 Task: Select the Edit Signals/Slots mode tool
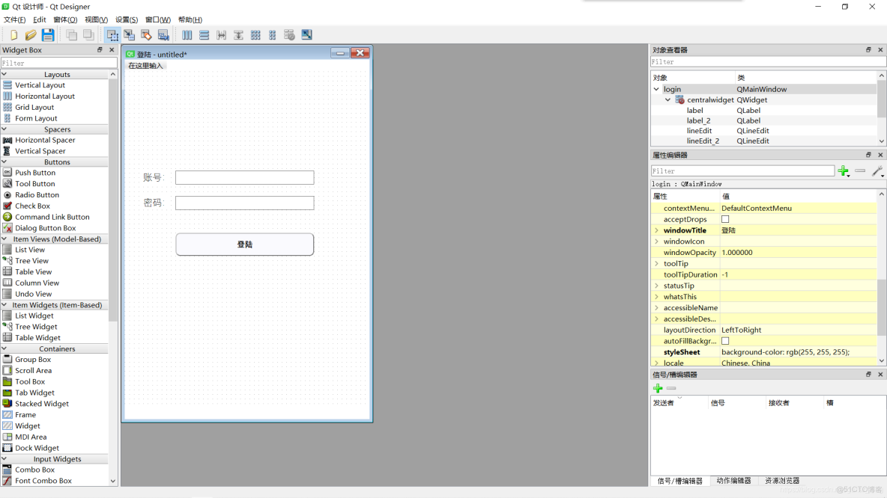coord(129,34)
